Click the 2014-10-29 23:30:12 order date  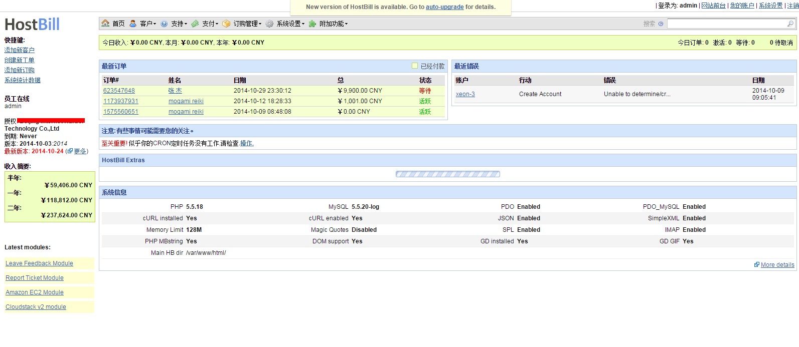[262, 91]
